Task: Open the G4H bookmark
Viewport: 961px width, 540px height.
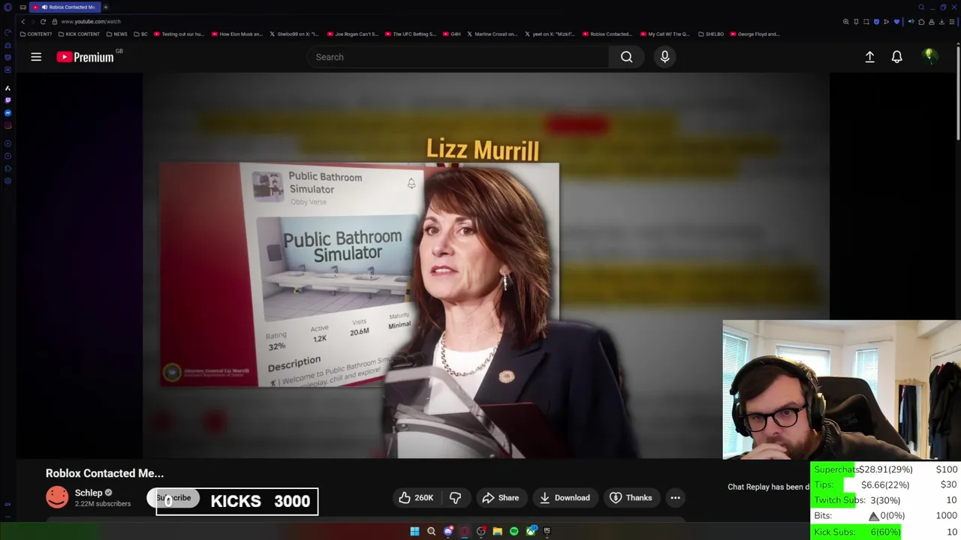Action: [x=452, y=34]
